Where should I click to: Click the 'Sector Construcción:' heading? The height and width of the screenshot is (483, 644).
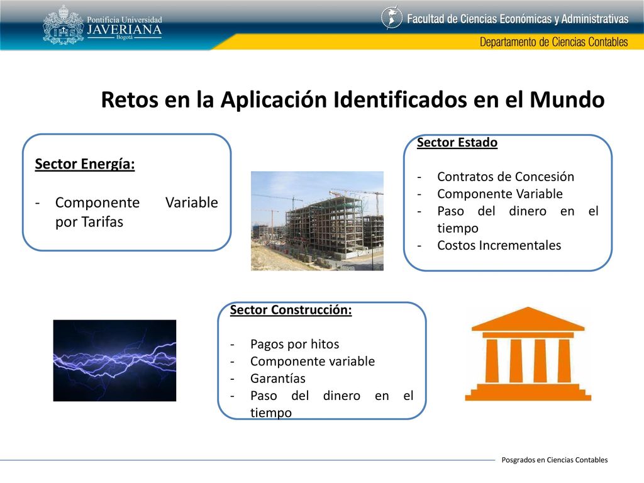291,309
